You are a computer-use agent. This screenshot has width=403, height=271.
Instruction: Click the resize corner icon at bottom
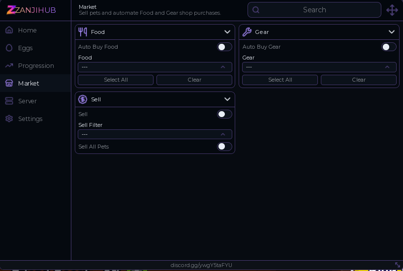coord(398,265)
